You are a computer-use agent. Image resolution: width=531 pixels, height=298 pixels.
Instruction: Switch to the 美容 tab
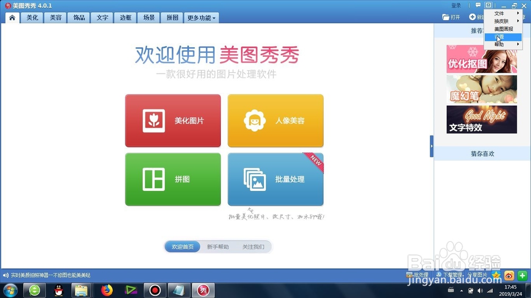pyautogui.click(x=56, y=17)
